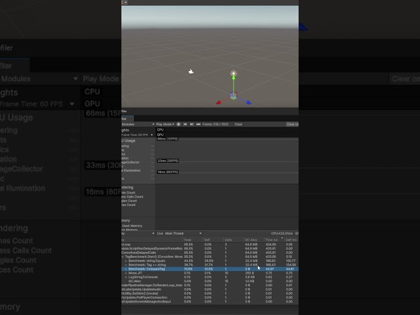The width and height of the screenshot is (420, 315).
Task: Grab the green Y-axis move arrow
Action: (x=234, y=78)
